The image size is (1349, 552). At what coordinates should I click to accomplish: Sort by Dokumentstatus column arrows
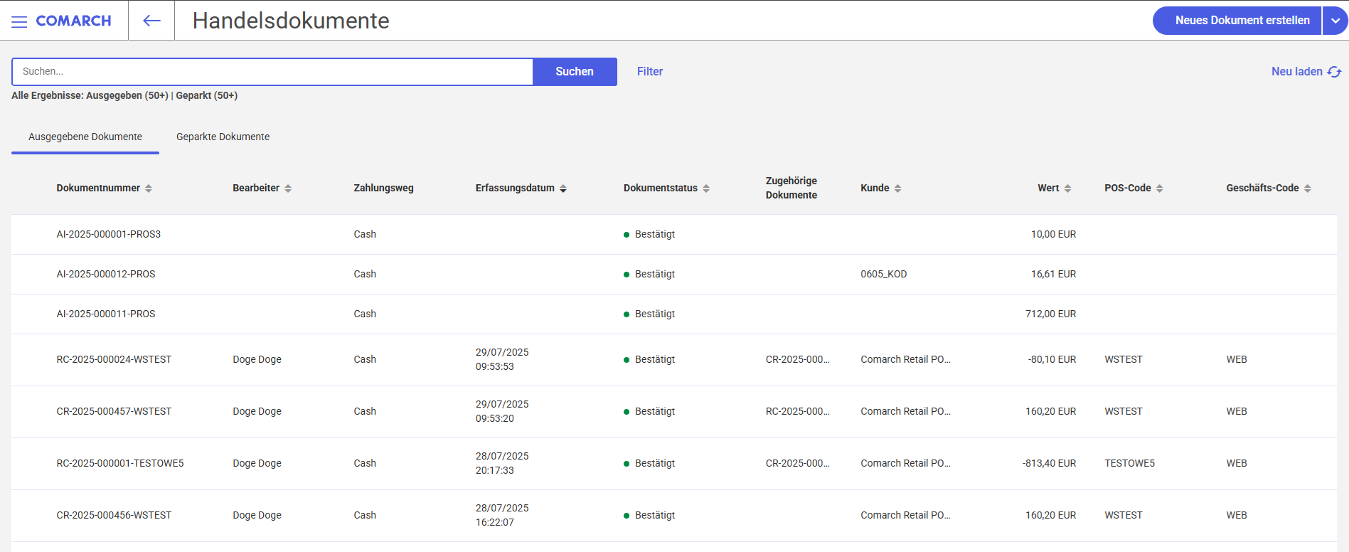point(706,189)
